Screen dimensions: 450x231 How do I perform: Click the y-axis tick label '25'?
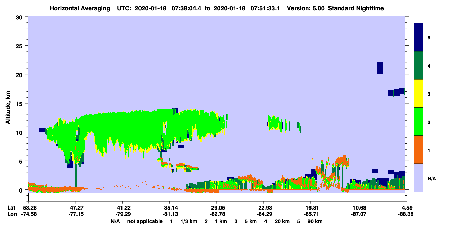point(20,46)
